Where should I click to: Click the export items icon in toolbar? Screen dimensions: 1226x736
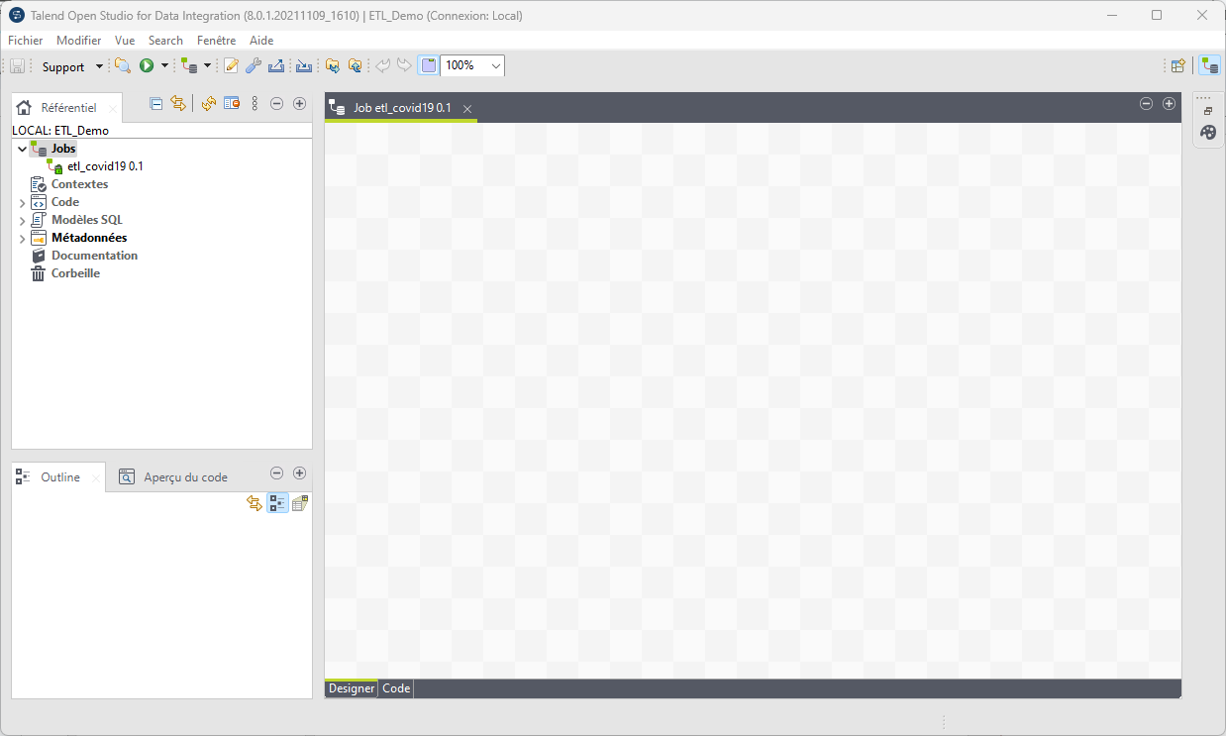pyautogui.click(x=276, y=66)
